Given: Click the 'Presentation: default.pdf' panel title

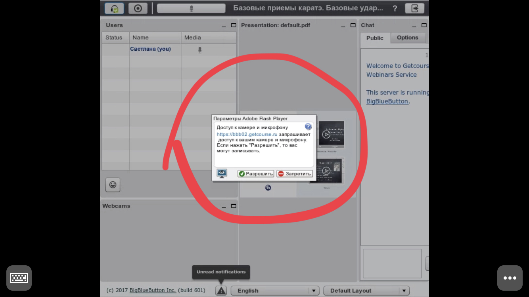Looking at the screenshot, I should click(276, 25).
